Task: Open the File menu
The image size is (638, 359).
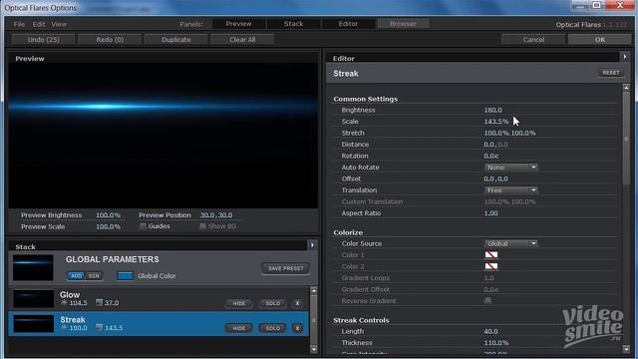Action: click(19, 24)
